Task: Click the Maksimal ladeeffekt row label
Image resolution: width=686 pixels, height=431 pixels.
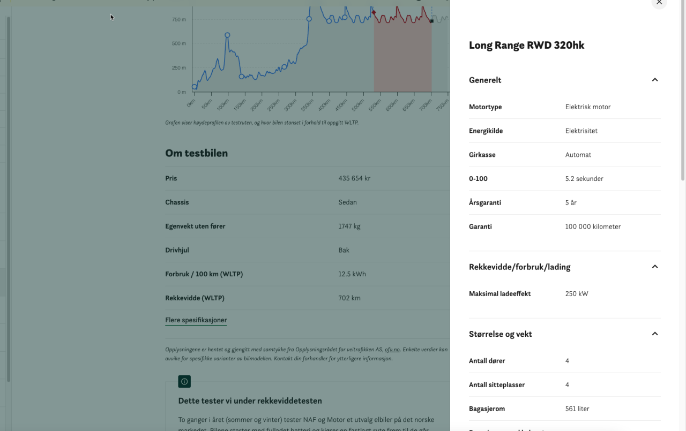Action: point(499,293)
